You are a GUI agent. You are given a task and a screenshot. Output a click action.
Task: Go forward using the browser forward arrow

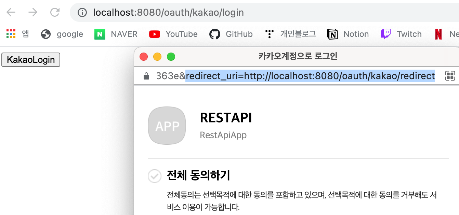33,13
